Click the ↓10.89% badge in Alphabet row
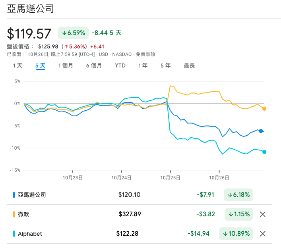 [x=236, y=234]
